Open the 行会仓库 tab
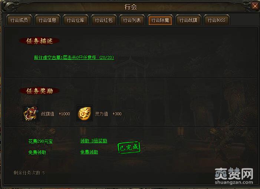Viewport: 260px width, 189px height. (x=75, y=20)
